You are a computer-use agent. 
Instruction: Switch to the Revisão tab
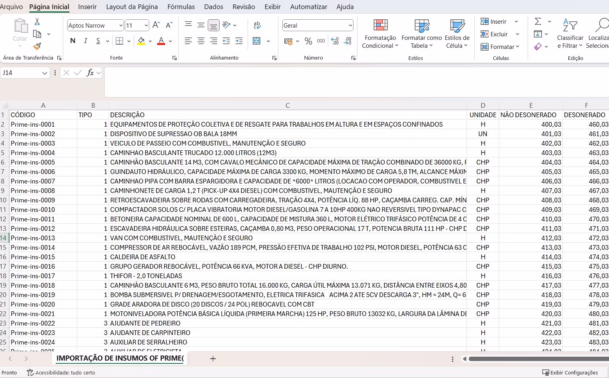[x=244, y=7]
